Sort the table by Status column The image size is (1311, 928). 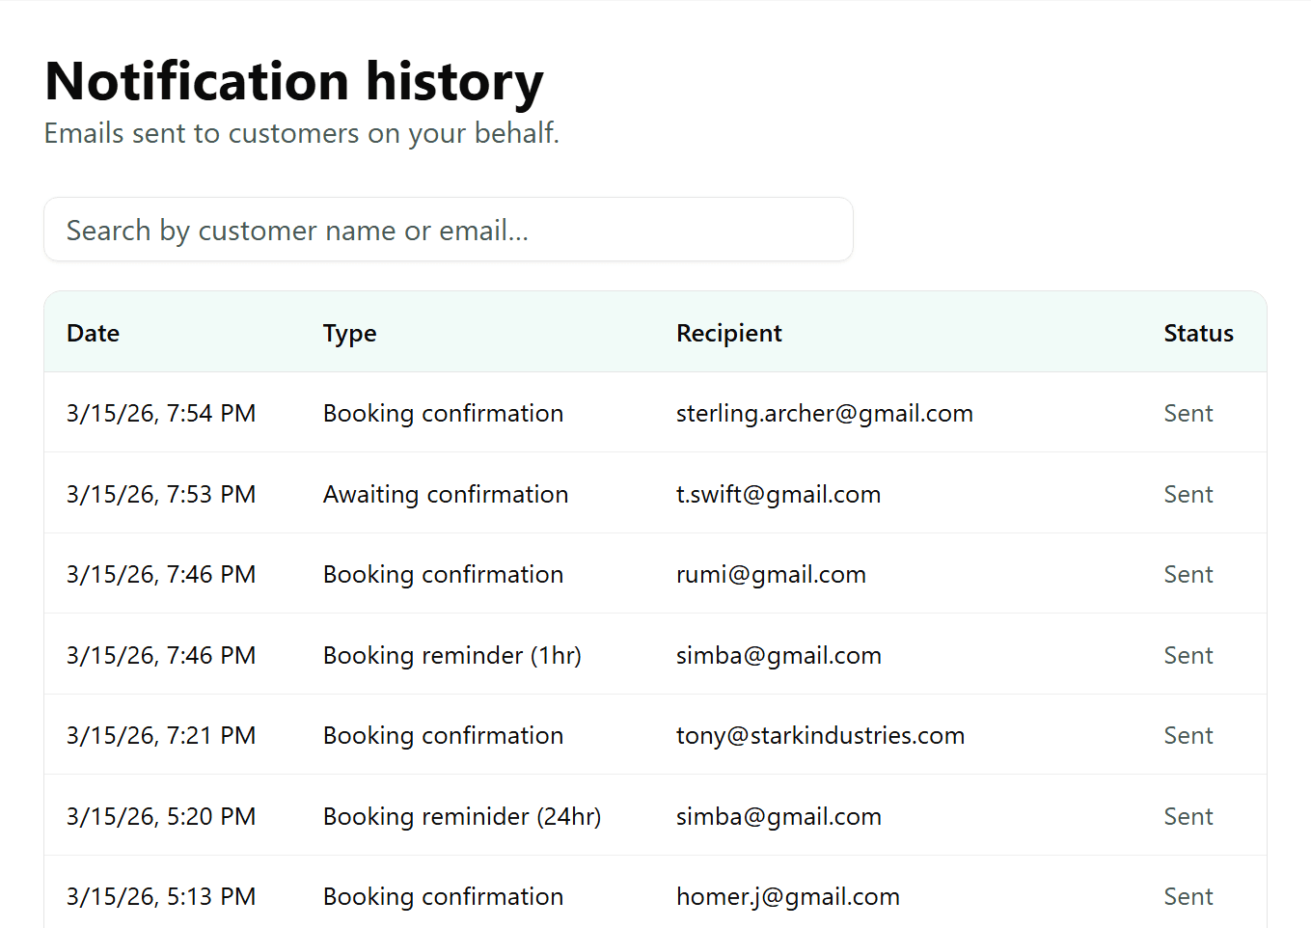pyautogui.click(x=1198, y=333)
